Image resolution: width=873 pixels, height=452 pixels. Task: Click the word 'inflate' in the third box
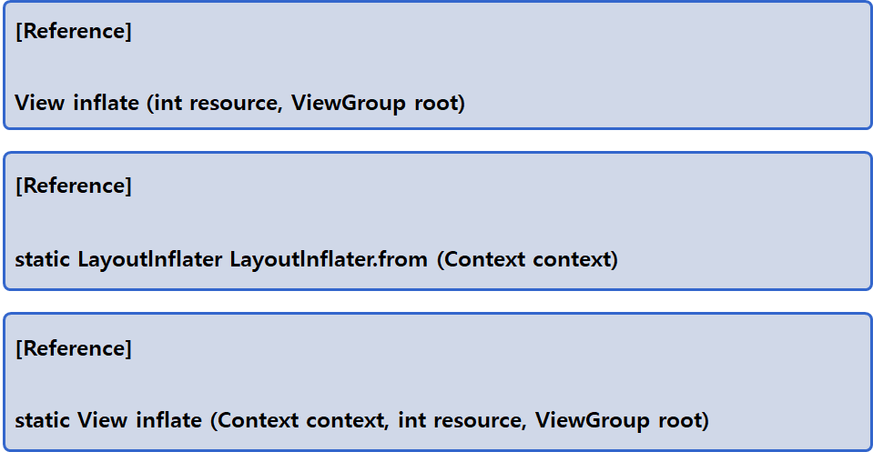[x=169, y=420]
